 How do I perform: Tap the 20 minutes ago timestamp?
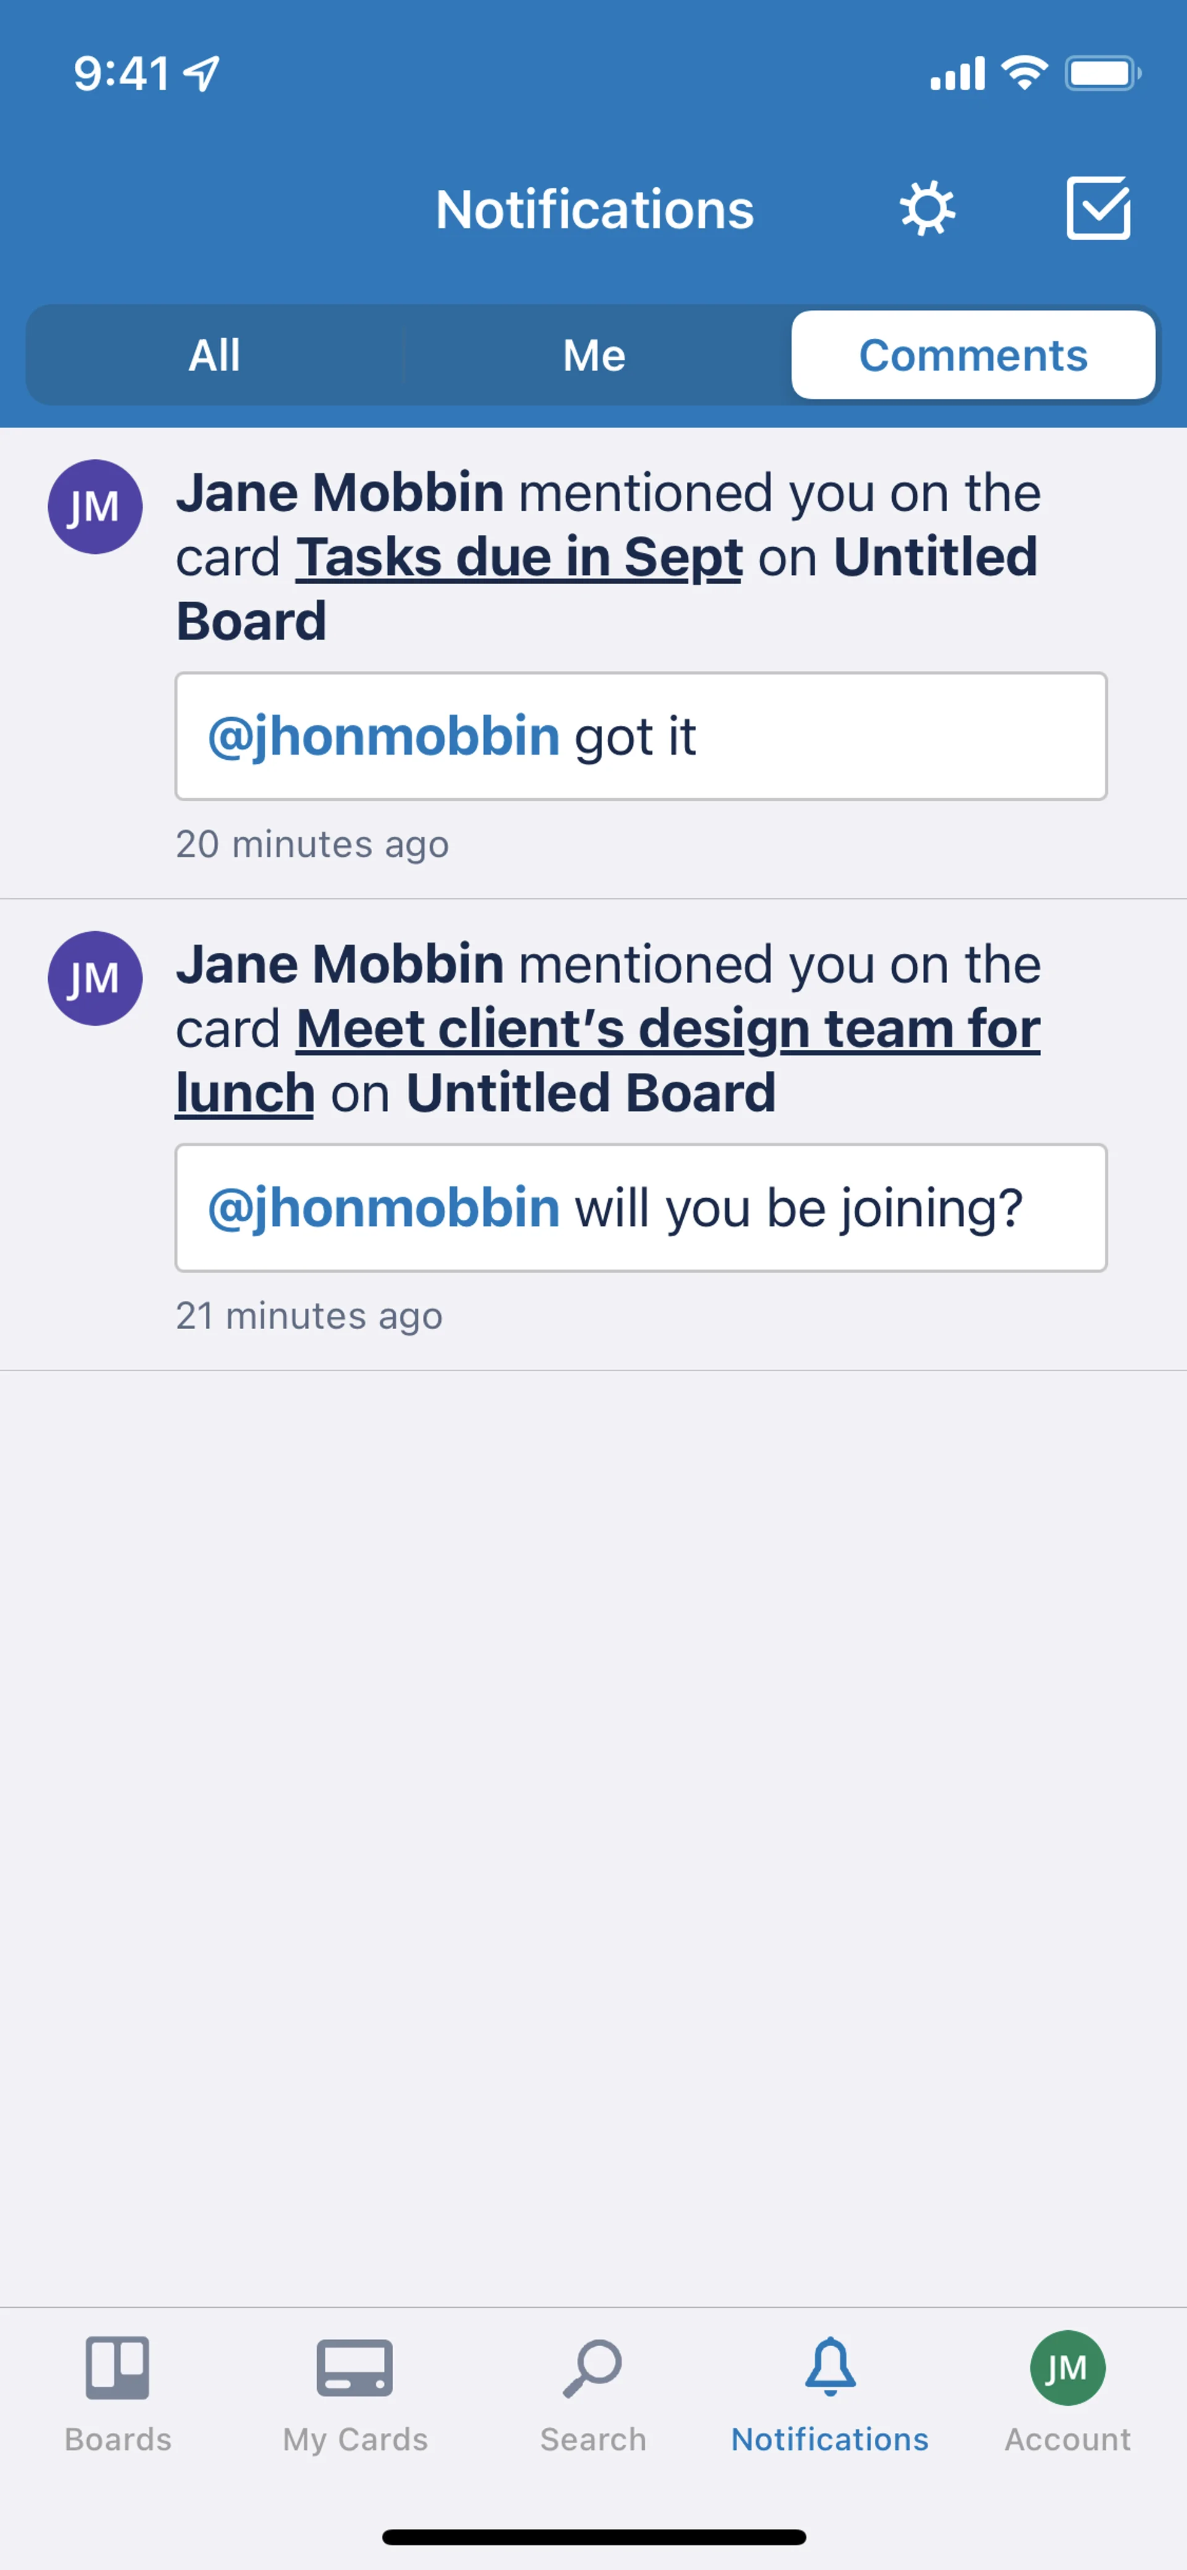point(312,844)
